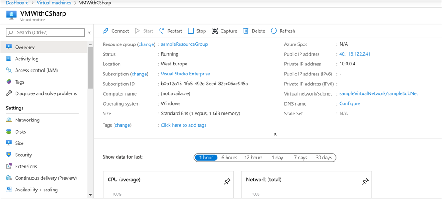Delete the virtual machine via trash icon
Image resolution: width=442 pixels, height=199 pixels.
tap(246, 31)
